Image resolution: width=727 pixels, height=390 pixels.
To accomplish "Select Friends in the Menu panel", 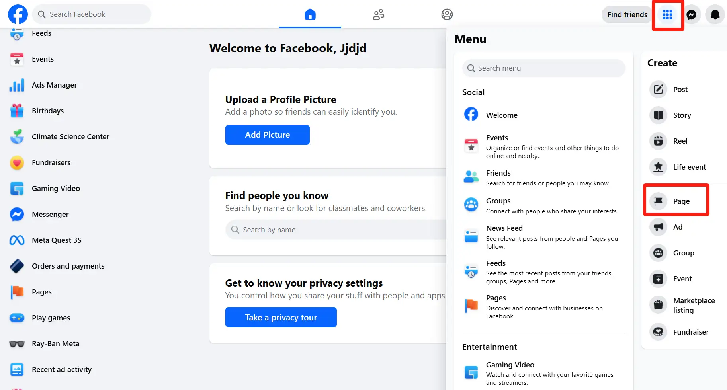I will (x=543, y=177).
